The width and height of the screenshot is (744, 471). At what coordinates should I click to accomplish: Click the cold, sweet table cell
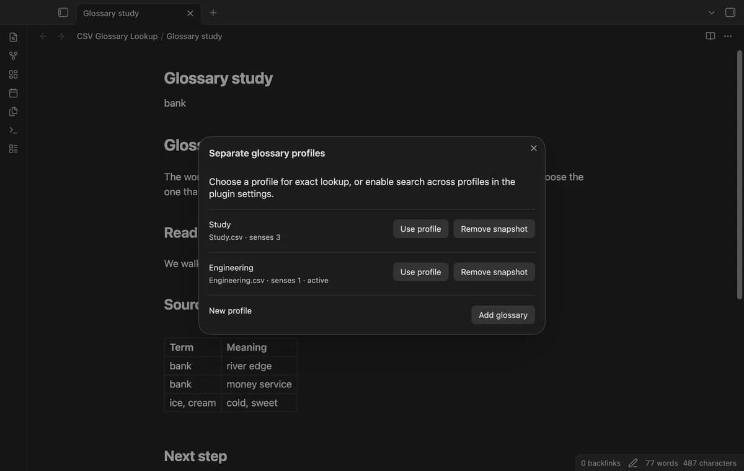click(x=259, y=403)
